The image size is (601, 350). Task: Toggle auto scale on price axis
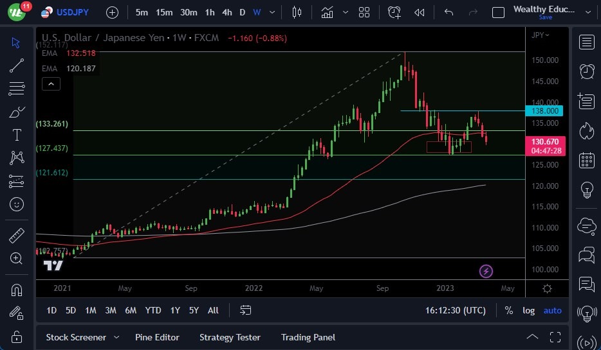[x=552, y=310]
